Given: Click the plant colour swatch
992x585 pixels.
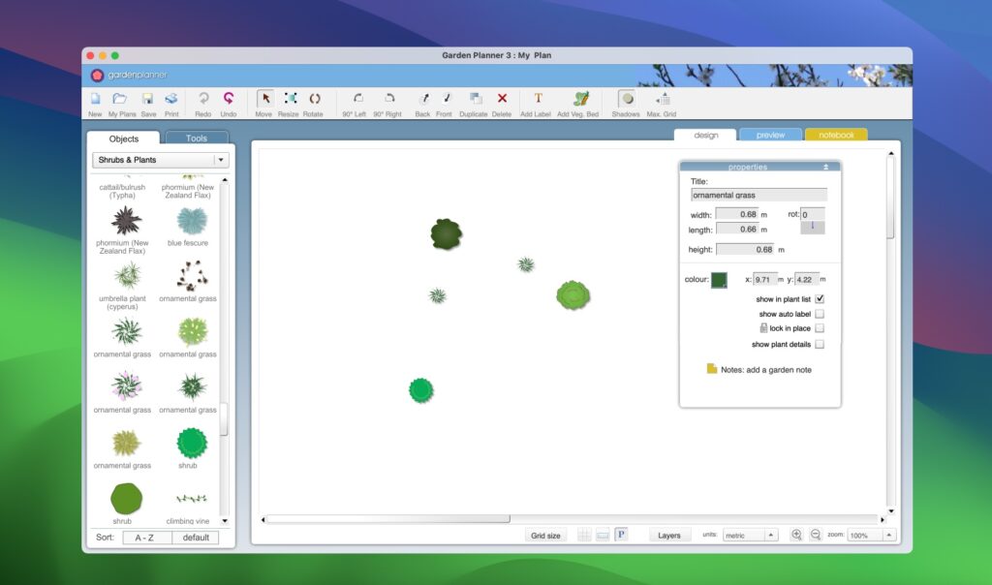Looking at the screenshot, I should [x=719, y=278].
